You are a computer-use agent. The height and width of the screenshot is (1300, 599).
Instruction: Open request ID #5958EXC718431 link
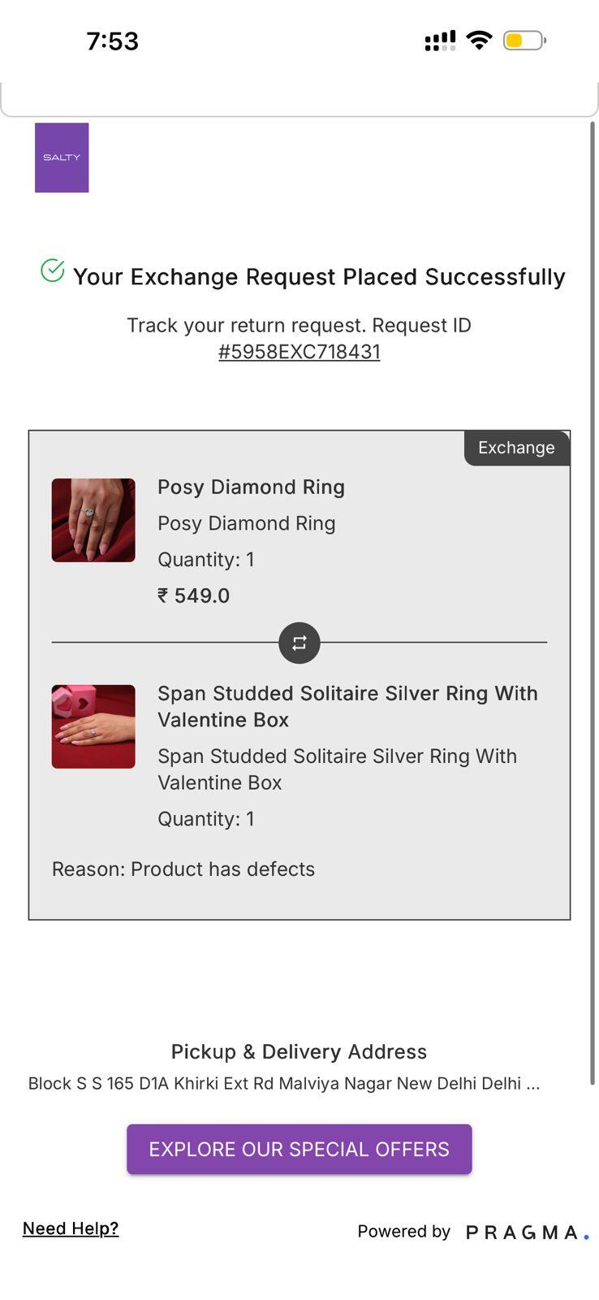click(x=299, y=352)
